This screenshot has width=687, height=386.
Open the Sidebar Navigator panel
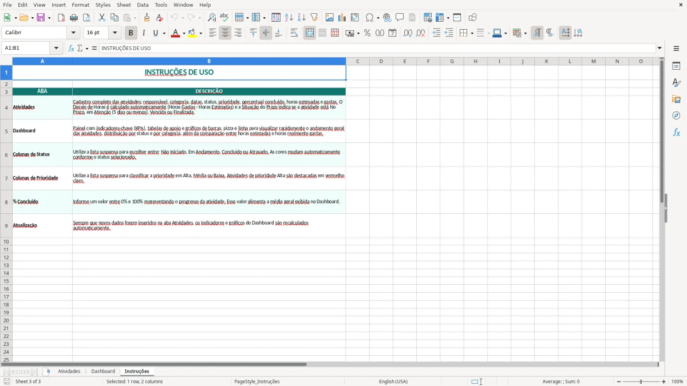[676, 116]
